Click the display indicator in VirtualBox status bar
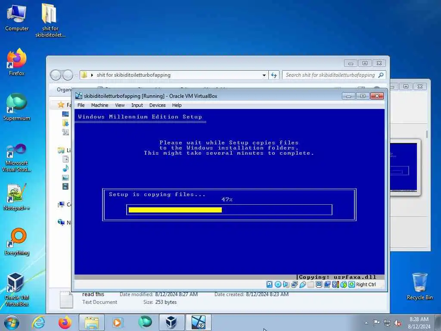Screen dimensions: 441x331 click(319, 284)
